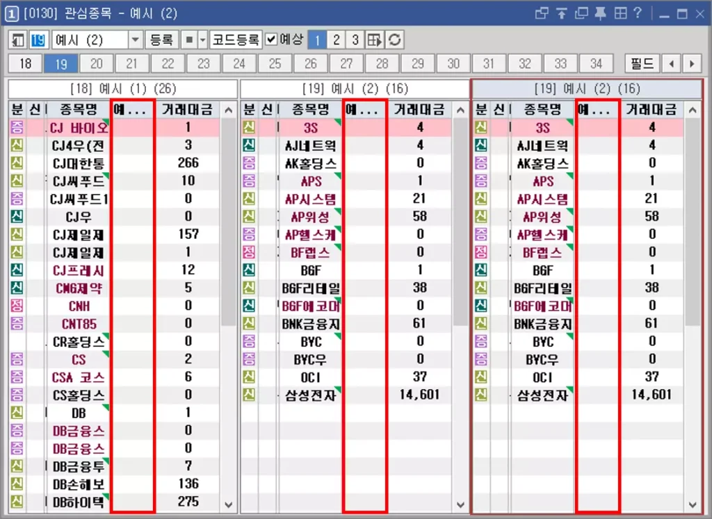Select the CJ제일제 row with value 157
Viewport: 712px width, 519px height.
(115, 235)
